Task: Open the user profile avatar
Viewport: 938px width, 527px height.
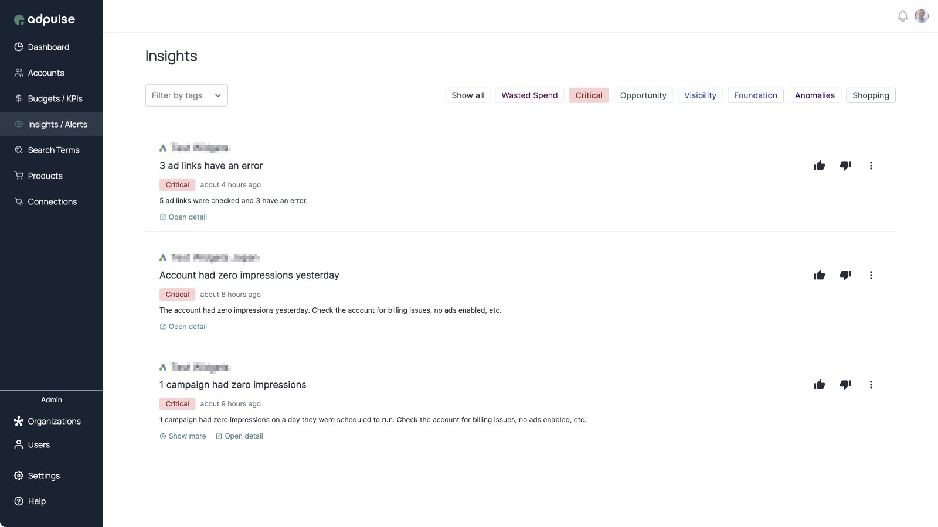Action: tap(922, 16)
